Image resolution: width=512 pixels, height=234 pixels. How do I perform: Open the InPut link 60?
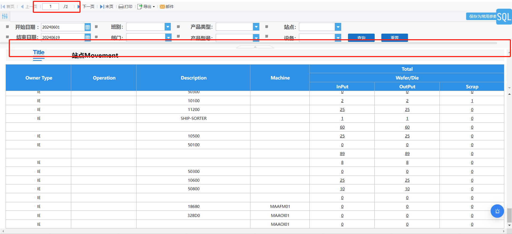[342, 127]
